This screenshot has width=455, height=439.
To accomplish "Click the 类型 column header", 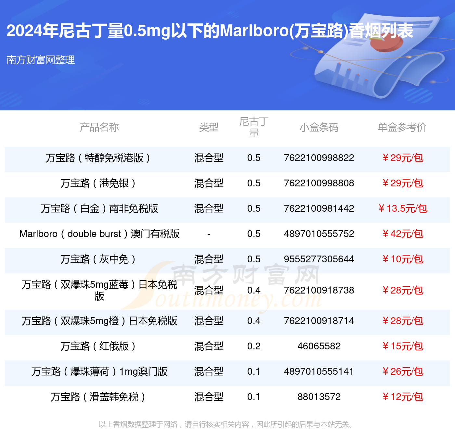I will pos(209,127).
